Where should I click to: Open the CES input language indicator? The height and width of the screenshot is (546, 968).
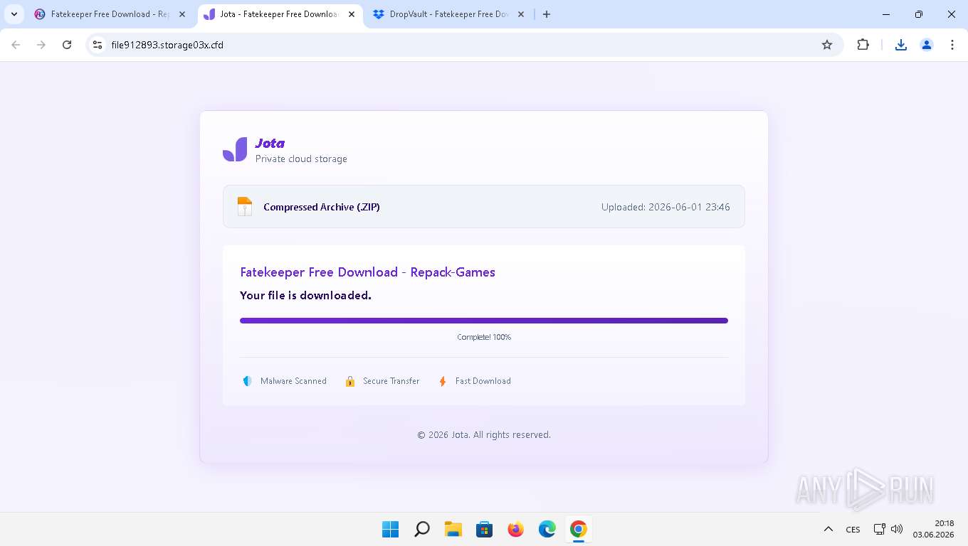tap(853, 530)
